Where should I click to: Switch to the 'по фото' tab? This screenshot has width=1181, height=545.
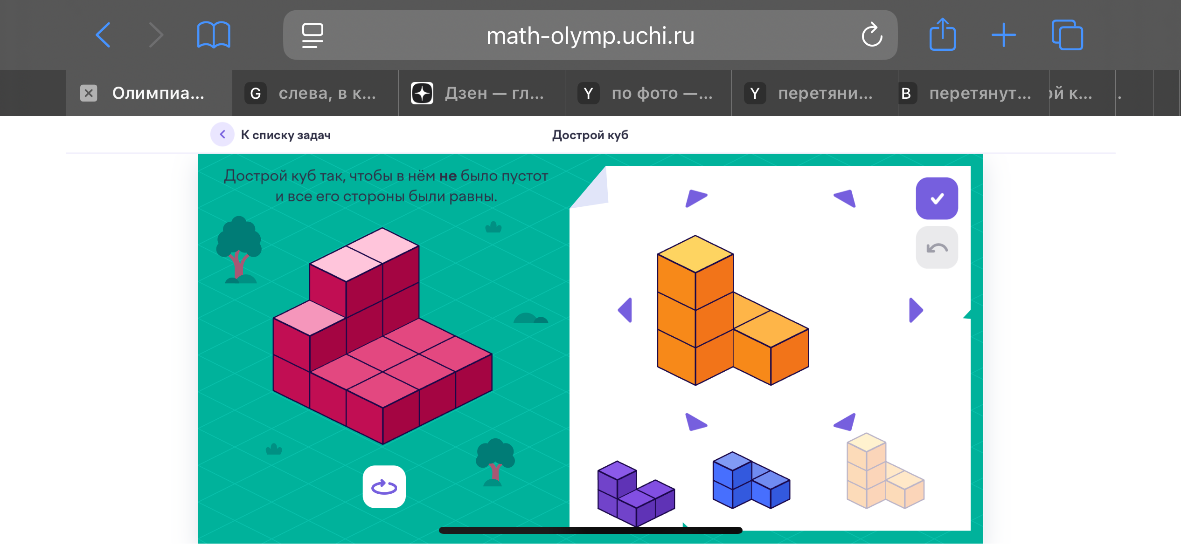[648, 93]
